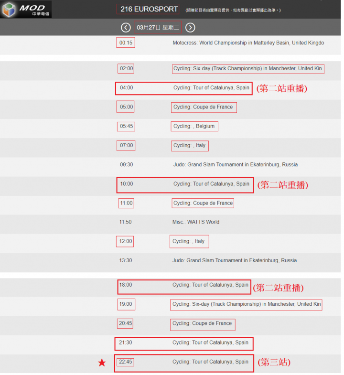Click the 216 EUROSPORT channel title
The width and height of the screenshot is (344, 375).
149,9
